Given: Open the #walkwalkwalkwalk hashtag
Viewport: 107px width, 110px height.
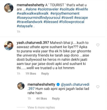Looking at the screenshot, I should point(33,14).
